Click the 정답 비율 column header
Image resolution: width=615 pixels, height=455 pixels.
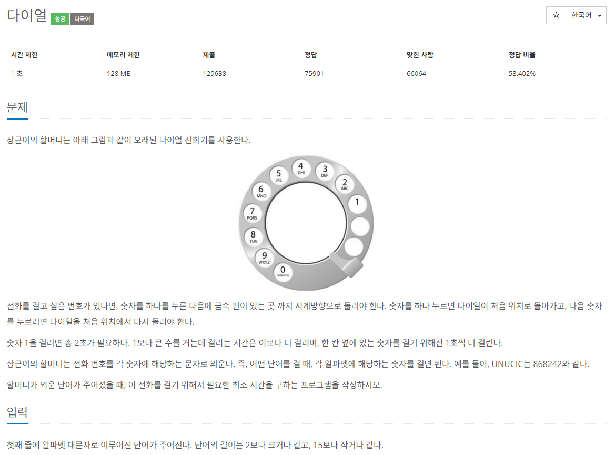pos(522,55)
